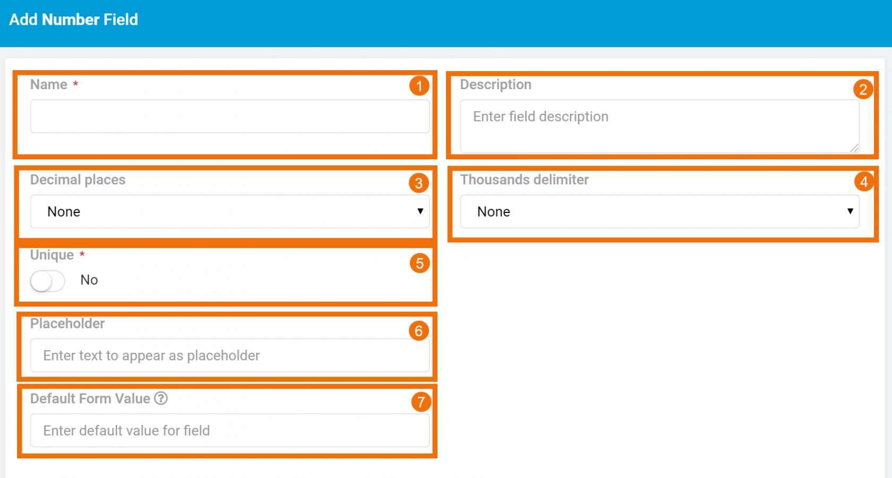This screenshot has width=892, height=478.
Task: Select the Placeholder input box
Action: click(229, 355)
